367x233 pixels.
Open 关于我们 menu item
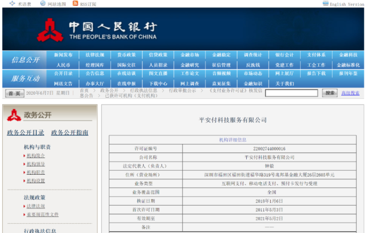[x=285, y=83]
